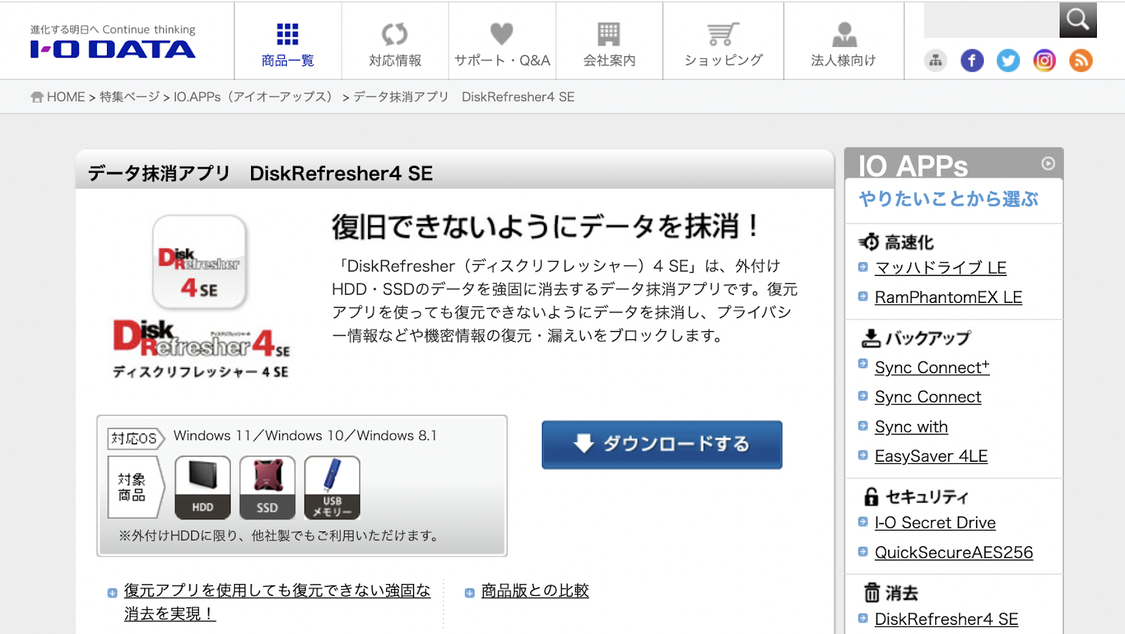
Task: Click the page title データ抹消アプリ DiskRefresher4 SE
Action: [260, 174]
